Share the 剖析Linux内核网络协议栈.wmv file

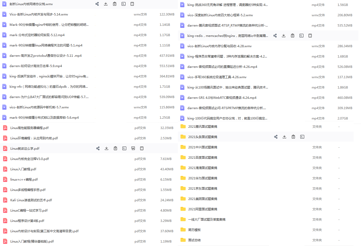[97, 4]
